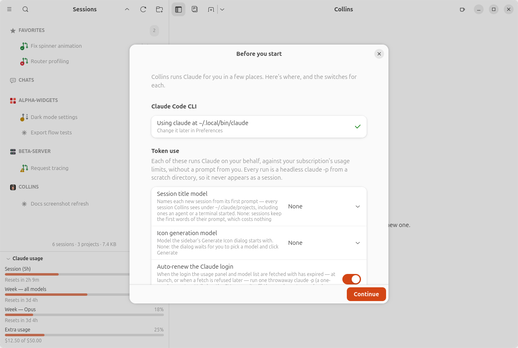Select the FAVORITES section header
The width and height of the screenshot is (518, 348).
point(32,30)
